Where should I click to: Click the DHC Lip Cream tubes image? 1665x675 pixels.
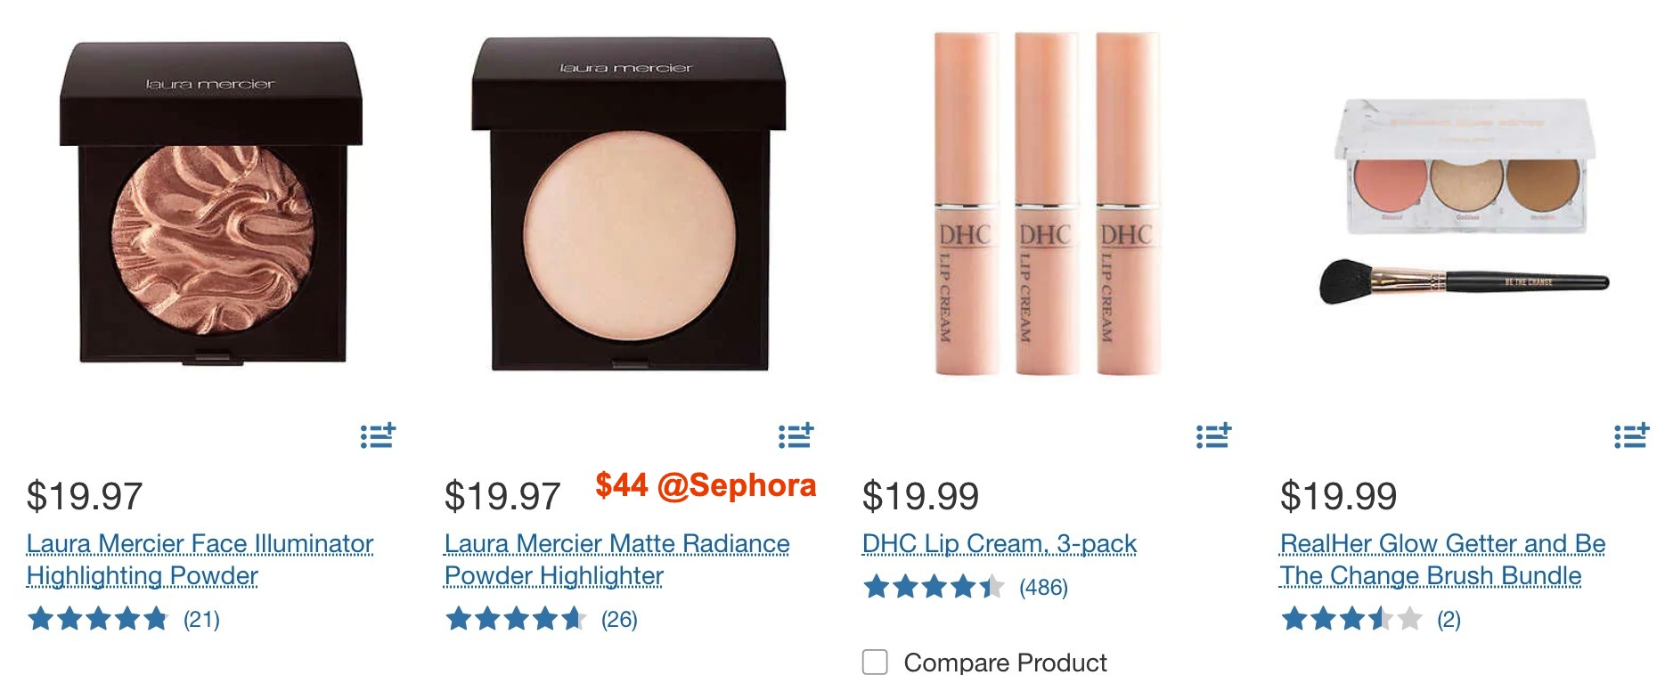click(1047, 203)
